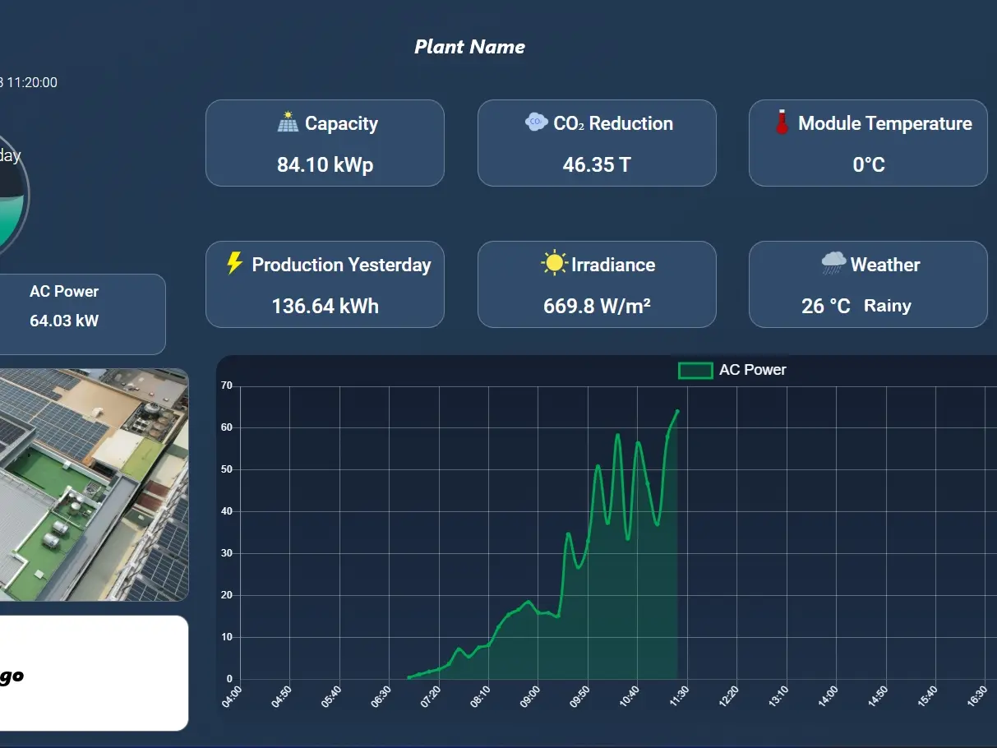Click the 0°C module temperature reading
Screen dimensions: 997x748
(x=868, y=164)
